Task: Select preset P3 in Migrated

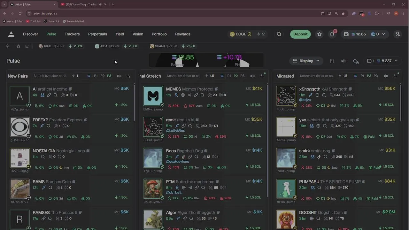Action: [x=376, y=76]
